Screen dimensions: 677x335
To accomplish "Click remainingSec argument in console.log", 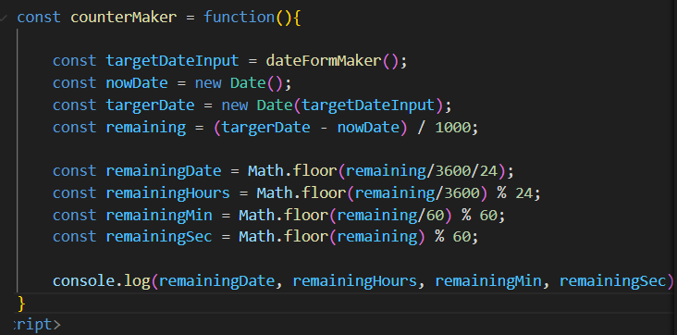I will coord(612,281).
